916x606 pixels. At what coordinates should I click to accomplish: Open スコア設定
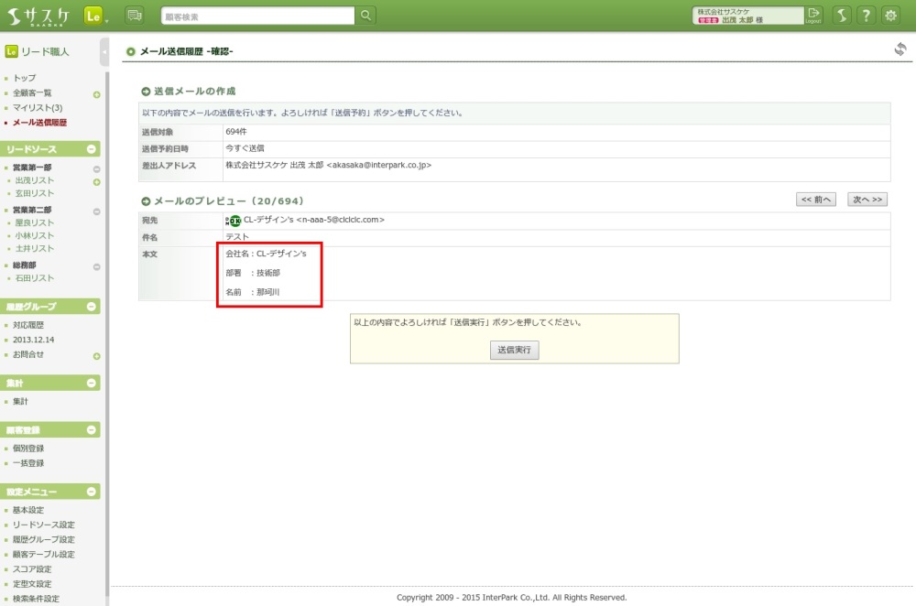[x=32, y=569]
